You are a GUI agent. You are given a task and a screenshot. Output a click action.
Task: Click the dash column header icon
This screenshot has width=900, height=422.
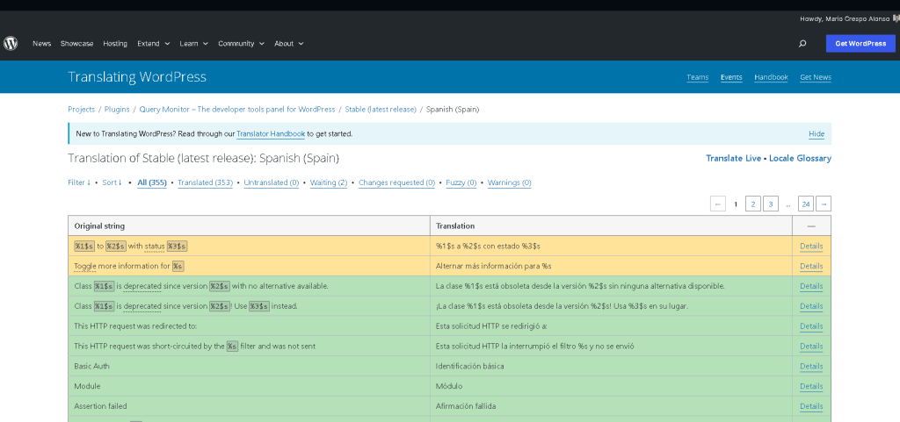point(810,225)
